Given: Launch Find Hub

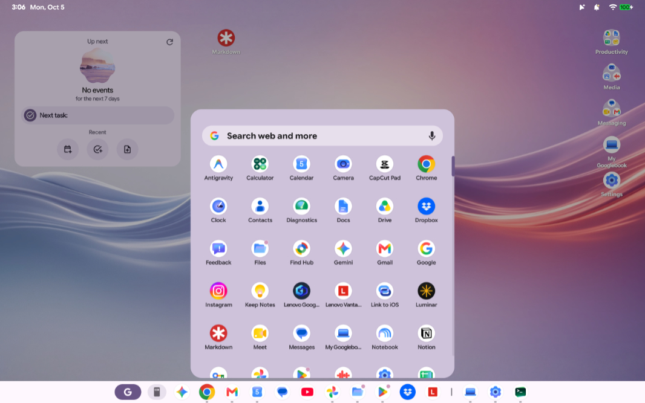Looking at the screenshot, I should coord(301,248).
